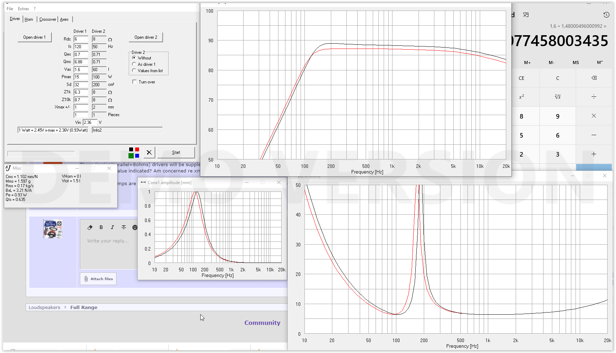Click the Driver 1 Sd field
The image size is (616, 353).
(x=81, y=84)
